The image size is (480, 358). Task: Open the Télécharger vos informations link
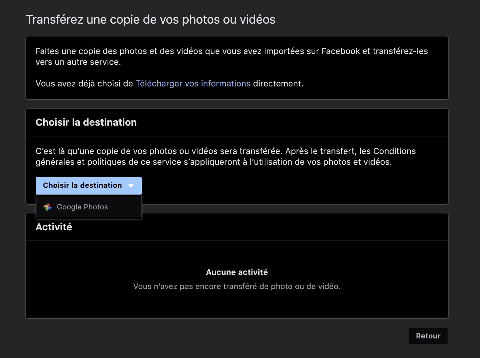coord(193,83)
